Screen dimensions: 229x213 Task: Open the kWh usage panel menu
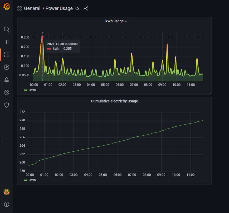tap(116, 21)
